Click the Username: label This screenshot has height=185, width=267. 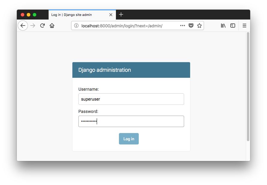click(x=89, y=89)
